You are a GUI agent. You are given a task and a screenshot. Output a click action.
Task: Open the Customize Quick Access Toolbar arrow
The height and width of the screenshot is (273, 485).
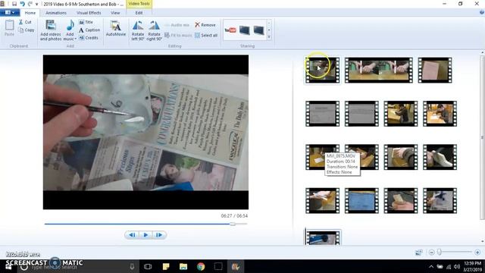click(37, 5)
